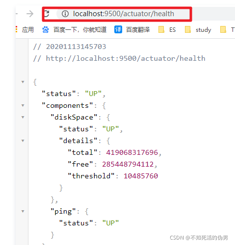Click the top-level "status" key

pos(59,94)
